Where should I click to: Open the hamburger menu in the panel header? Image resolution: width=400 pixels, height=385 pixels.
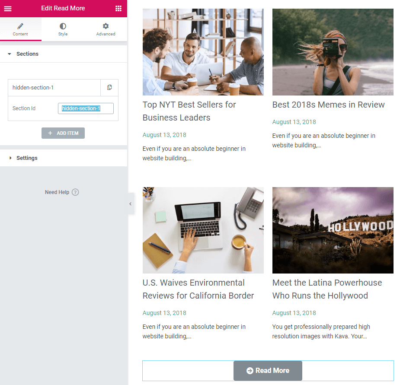[x=8, y=8]
